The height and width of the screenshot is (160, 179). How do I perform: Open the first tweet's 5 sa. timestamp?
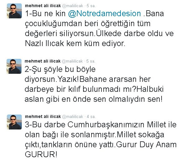tap(91, 6)
